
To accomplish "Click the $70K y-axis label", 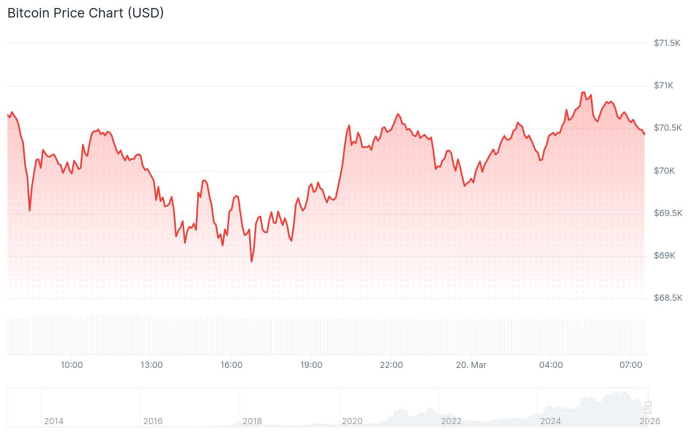I will click(x=664, y=171).
